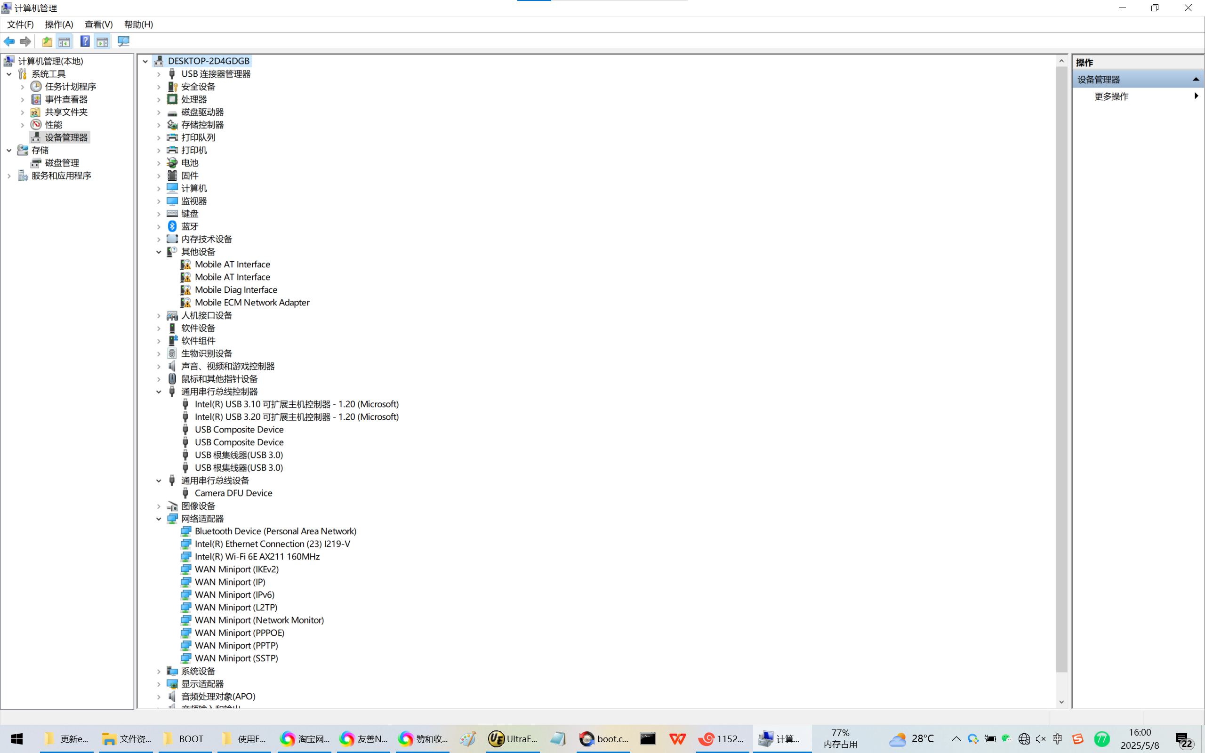Click the device list scrollbar down arrow

click(x=1061, y=702)
